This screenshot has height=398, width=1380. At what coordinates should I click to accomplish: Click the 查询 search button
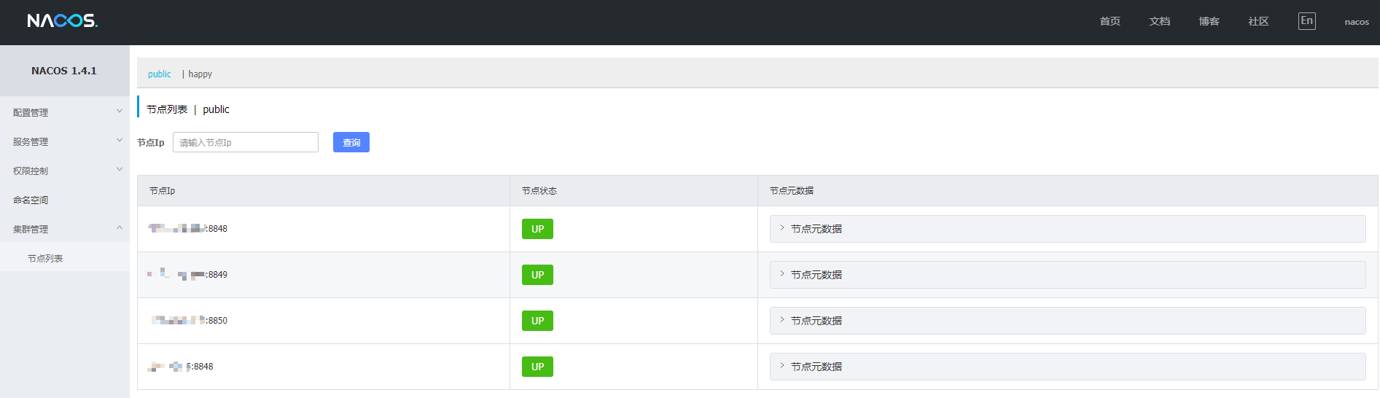pos(351,142)
